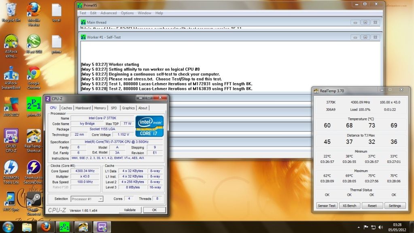Image resolution: width=414 pixels, height=233 pixels.
Task: Switch to the Graphics tab in CPU-Z
Action: coord(128,108)
